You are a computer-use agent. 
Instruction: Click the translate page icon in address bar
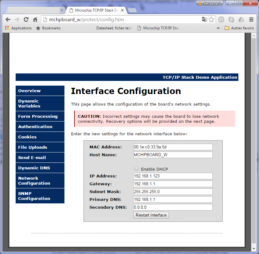pyautogui.click(x=205, y=19)
